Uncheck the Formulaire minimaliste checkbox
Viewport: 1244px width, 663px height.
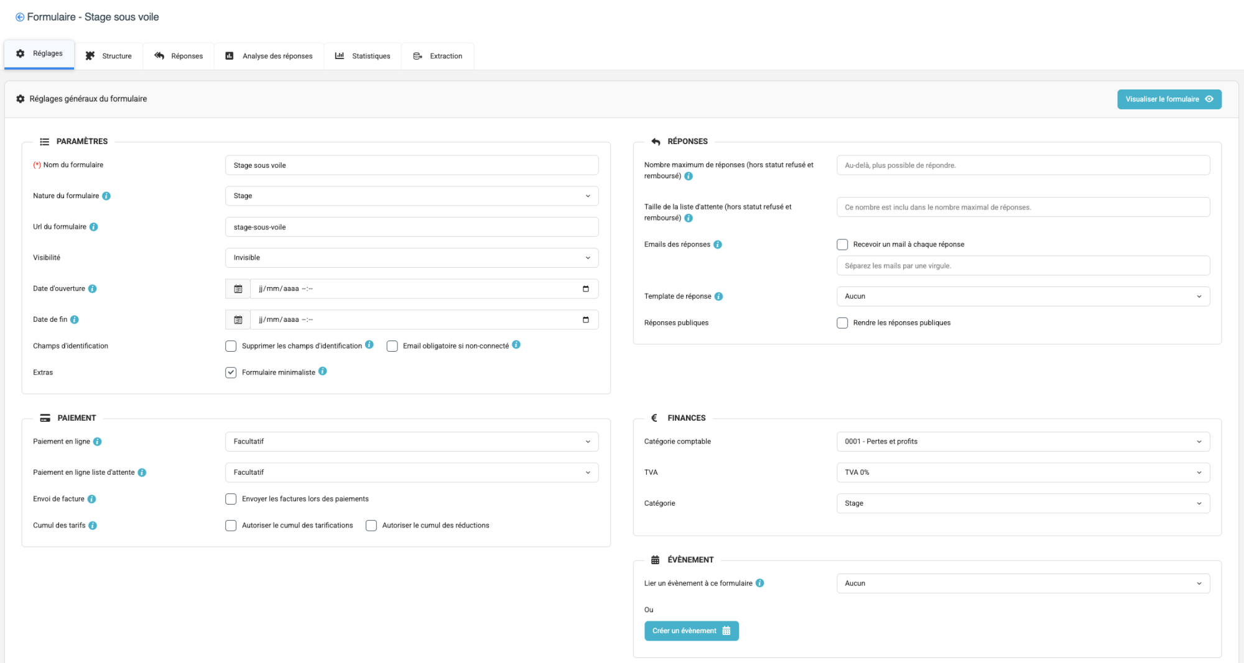click(x=231, y=373)
